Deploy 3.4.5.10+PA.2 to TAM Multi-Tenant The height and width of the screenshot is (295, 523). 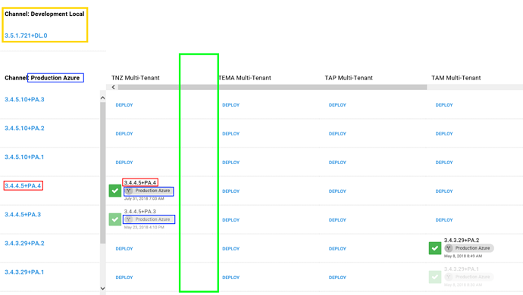click(x=444, y=134)
